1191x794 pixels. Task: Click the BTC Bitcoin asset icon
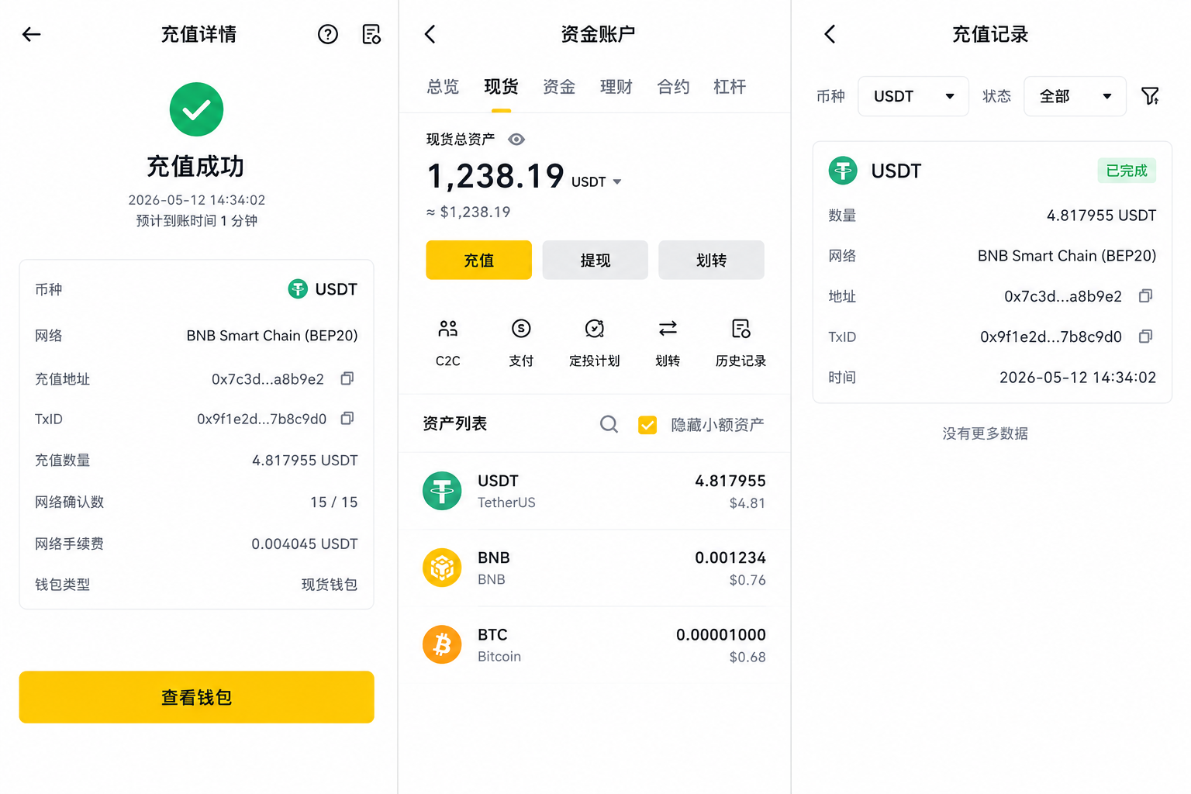[442, 644]
